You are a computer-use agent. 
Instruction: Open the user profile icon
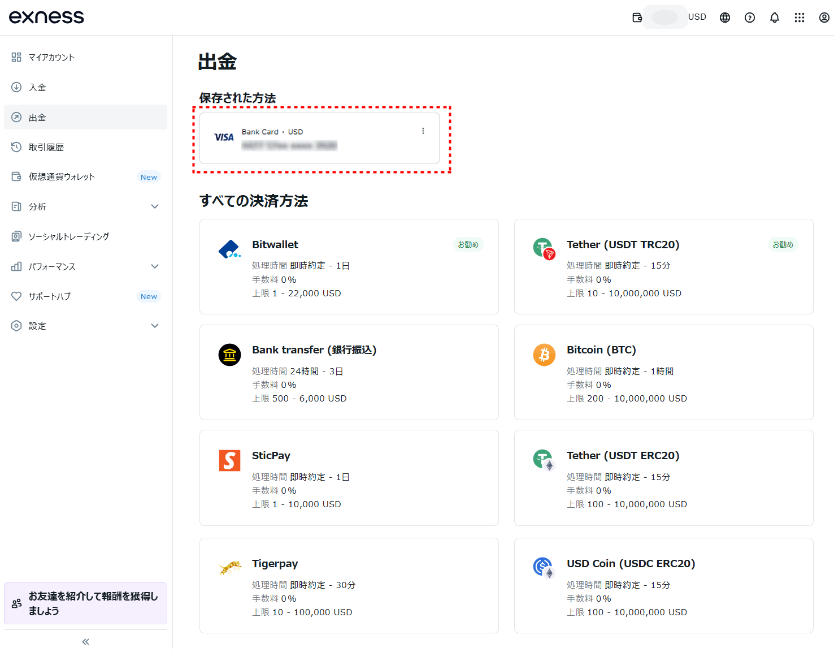tap(824, 18)
